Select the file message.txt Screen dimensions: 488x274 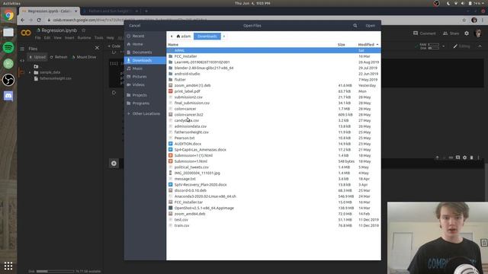(274, 179)
